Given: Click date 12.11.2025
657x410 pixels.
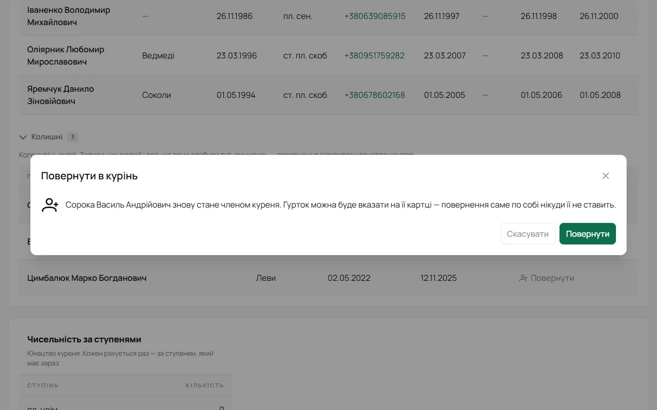Looking at the screenshot, I should 438,278.
